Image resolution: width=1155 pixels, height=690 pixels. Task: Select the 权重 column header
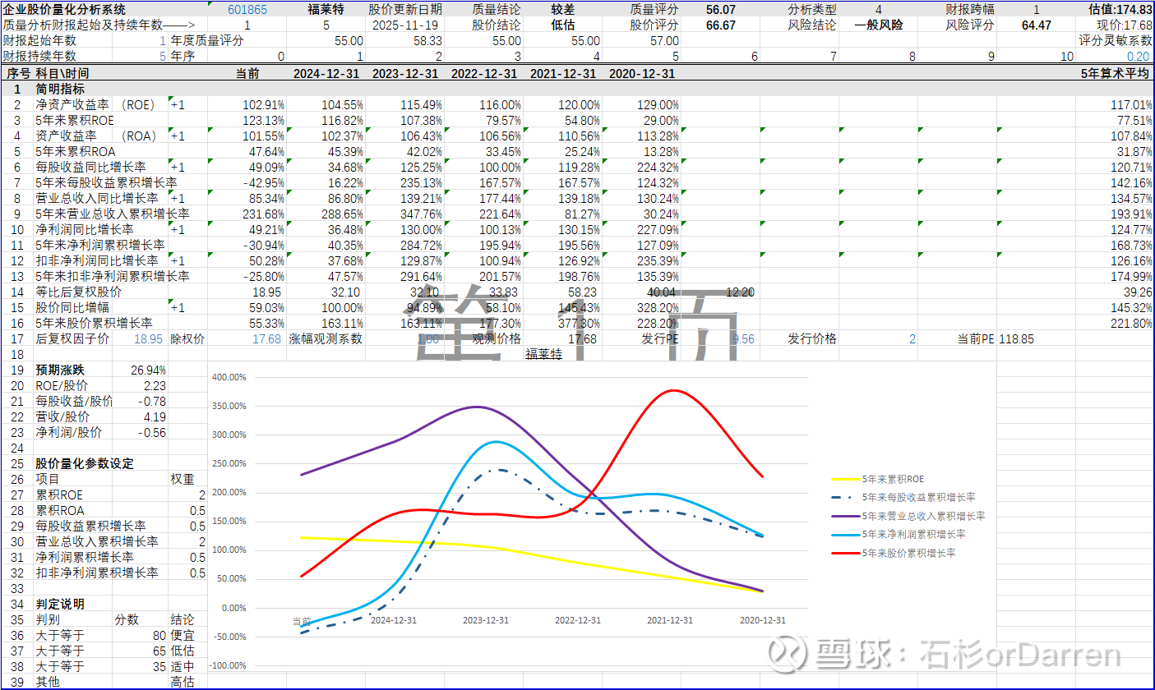click(x=182, y=479)
